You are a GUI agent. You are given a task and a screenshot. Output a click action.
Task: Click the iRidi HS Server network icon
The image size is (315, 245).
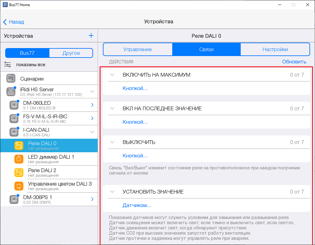coord(11,92)
